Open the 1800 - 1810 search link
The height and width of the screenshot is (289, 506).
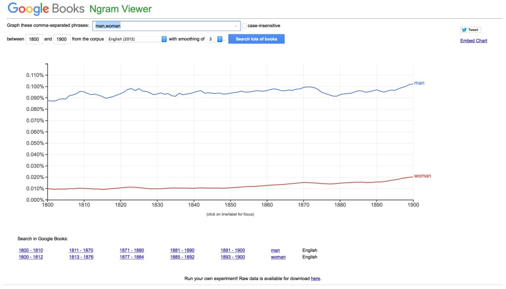coord(31,251)
